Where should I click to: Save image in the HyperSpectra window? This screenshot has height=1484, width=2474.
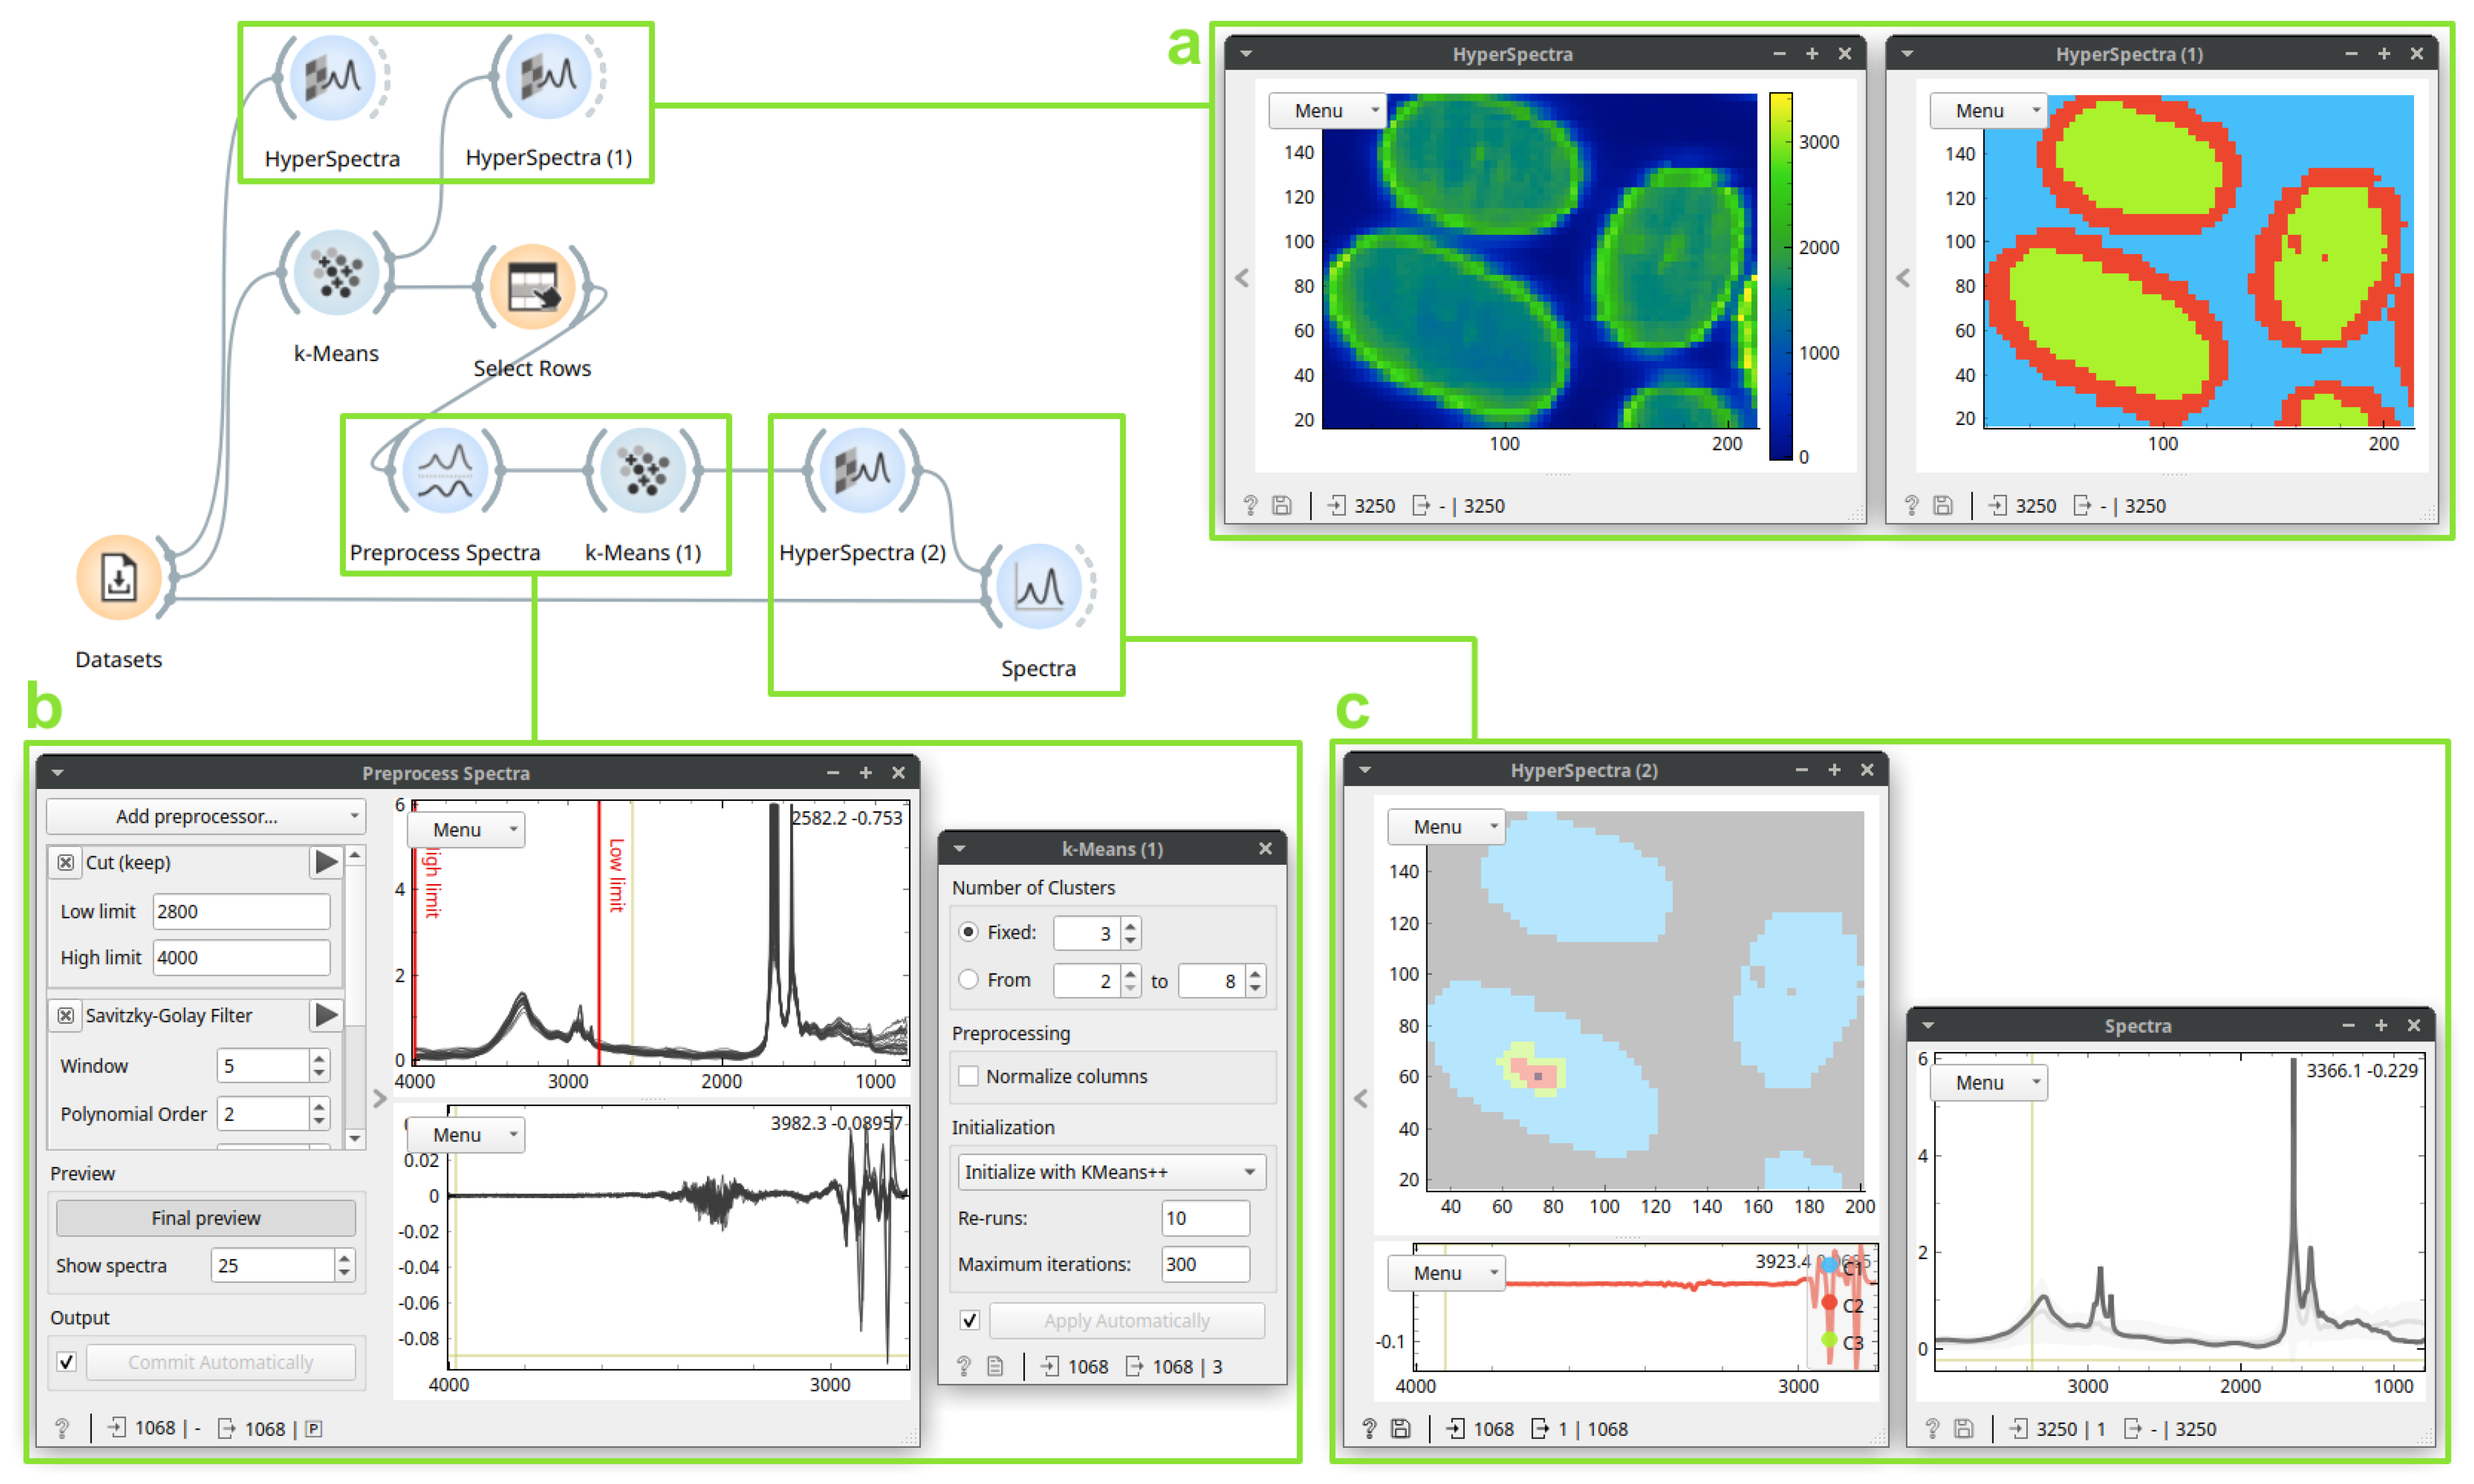[1282, 506]
